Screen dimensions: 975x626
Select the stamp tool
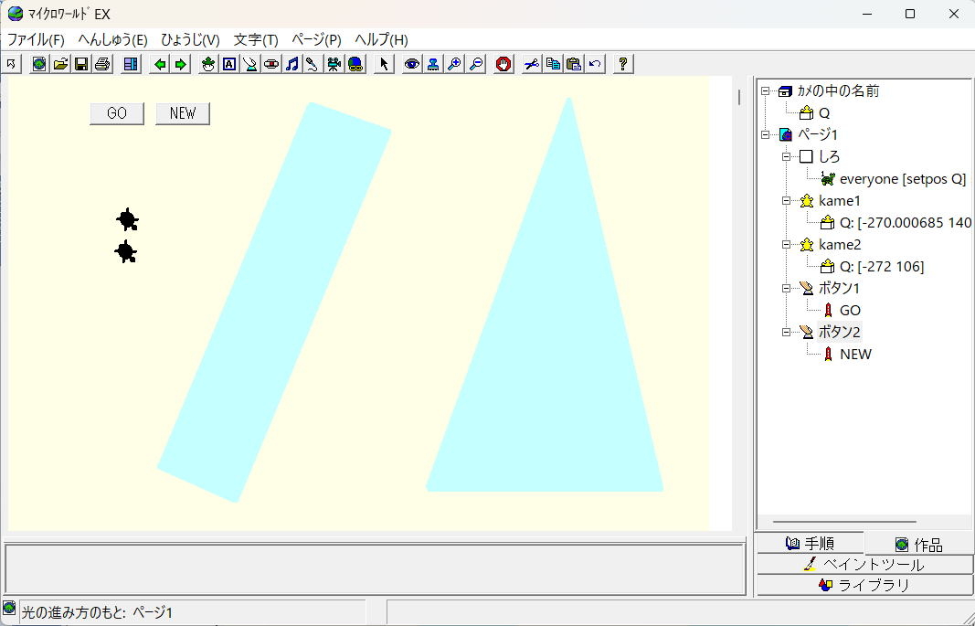point(433,63)
